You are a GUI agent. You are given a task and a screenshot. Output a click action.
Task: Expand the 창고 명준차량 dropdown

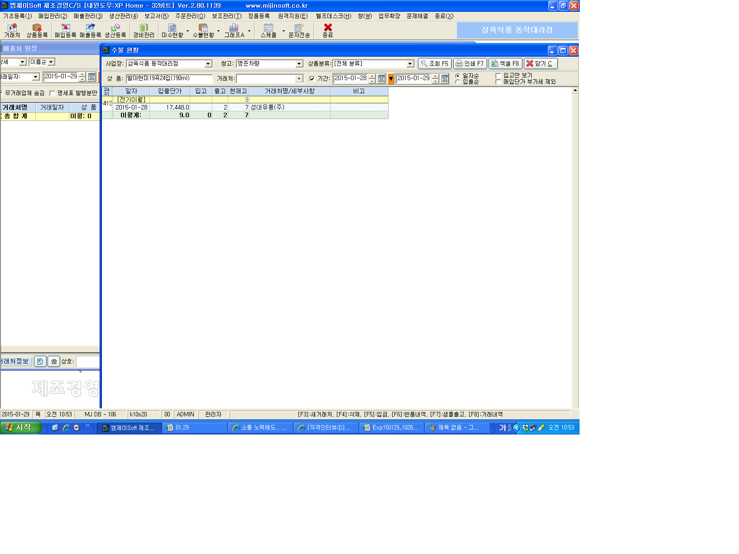(x=299, y=64)
